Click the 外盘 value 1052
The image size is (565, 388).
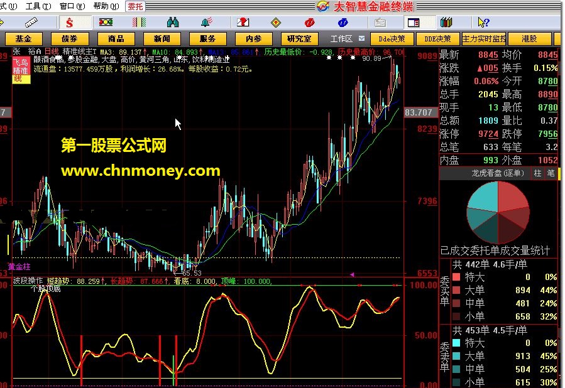[x=547, y=160]
